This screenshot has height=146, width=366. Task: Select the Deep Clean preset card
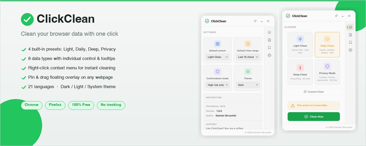coord(300,72)
